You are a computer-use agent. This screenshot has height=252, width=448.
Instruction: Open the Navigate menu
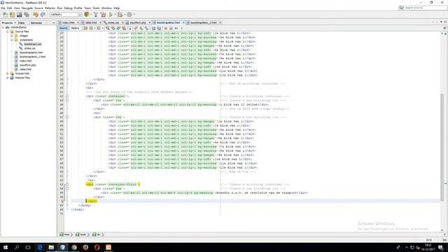click(27, 8)
